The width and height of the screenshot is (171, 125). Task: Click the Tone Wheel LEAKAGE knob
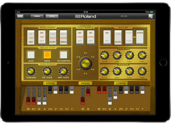[31, 71]
